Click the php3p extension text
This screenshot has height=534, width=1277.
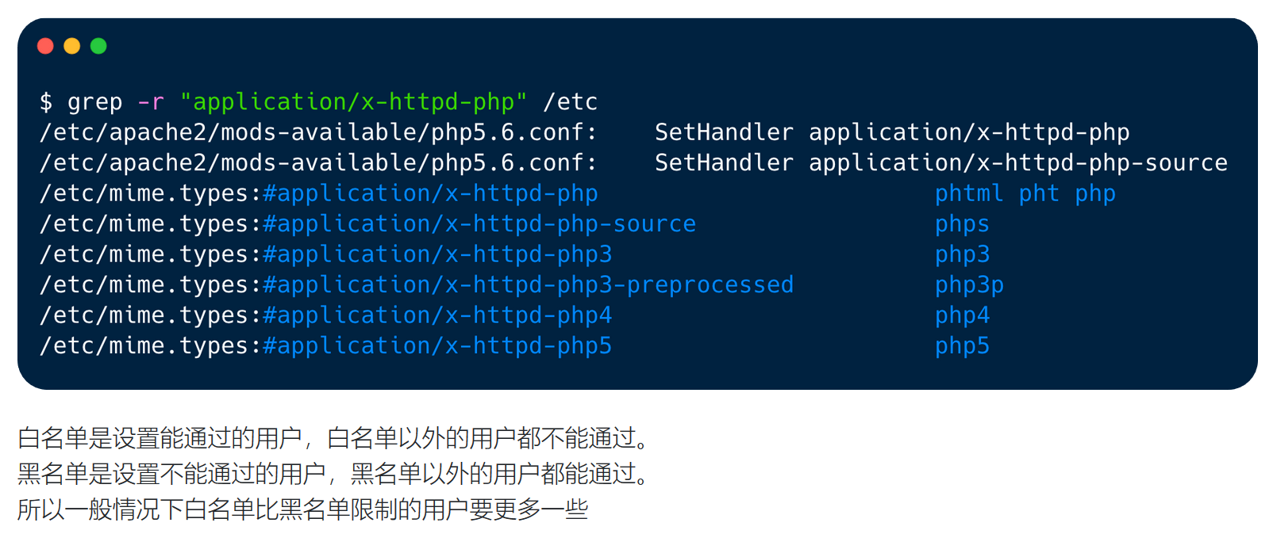tap(969, 285)
